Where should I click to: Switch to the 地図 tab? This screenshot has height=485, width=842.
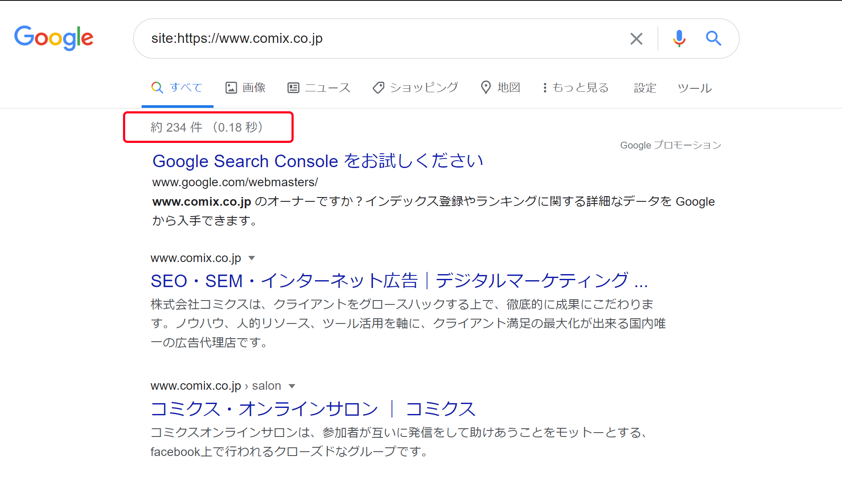(x=500, y=87)
